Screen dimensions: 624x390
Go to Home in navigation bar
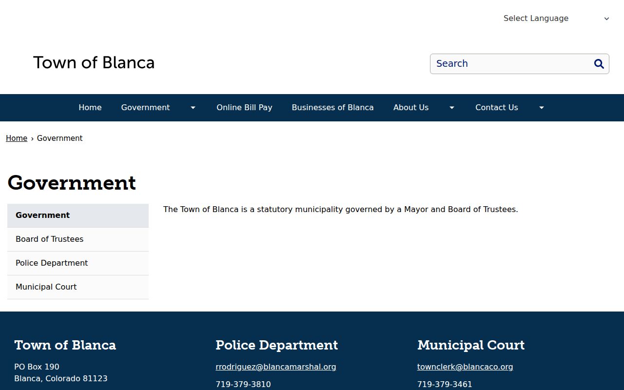tap(90, 108)
